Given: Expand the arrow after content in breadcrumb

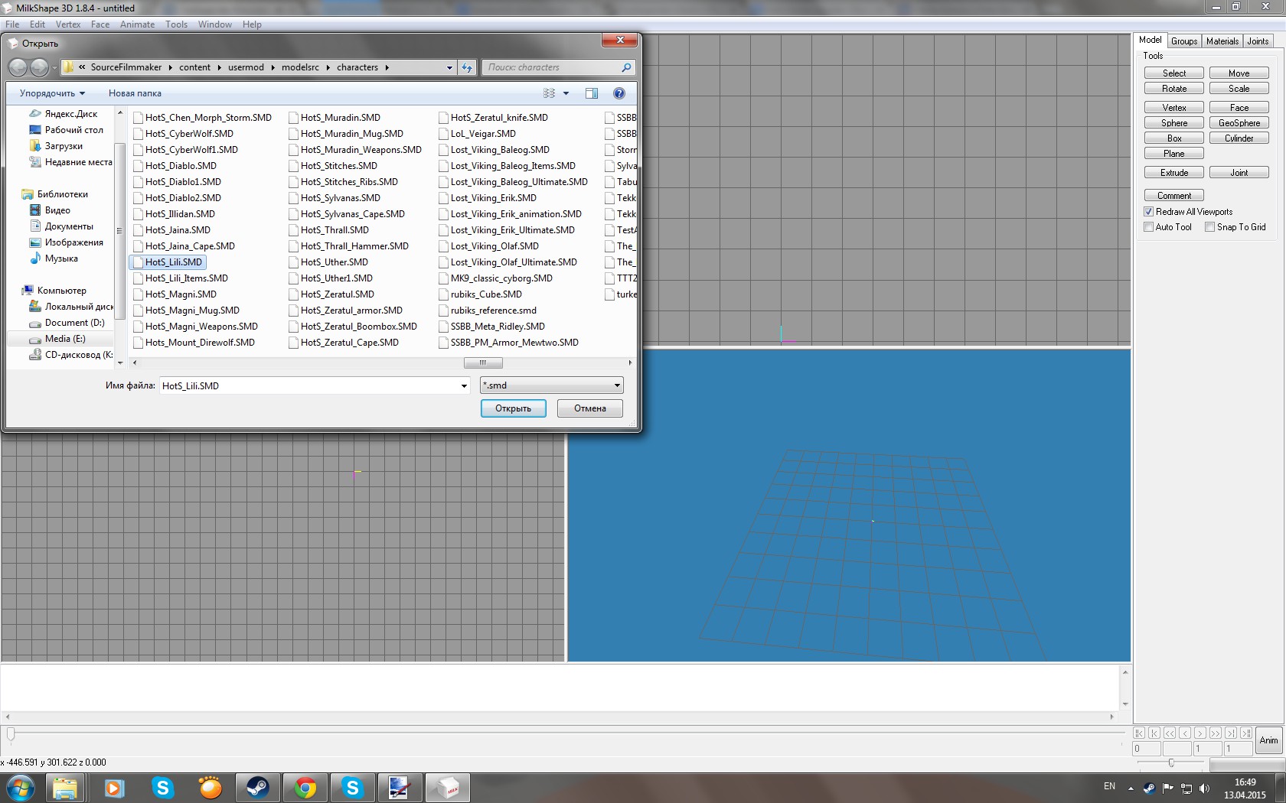Looking at the screenshot, I should [219, 67].
